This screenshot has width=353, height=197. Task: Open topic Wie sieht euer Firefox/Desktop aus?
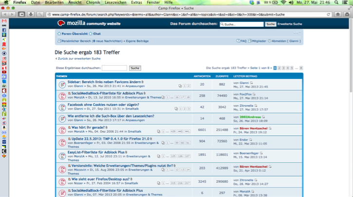click(x=100, y=179)
